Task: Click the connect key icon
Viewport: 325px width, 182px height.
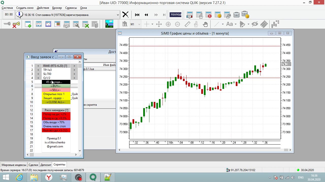Action: [x=7, y=24]
